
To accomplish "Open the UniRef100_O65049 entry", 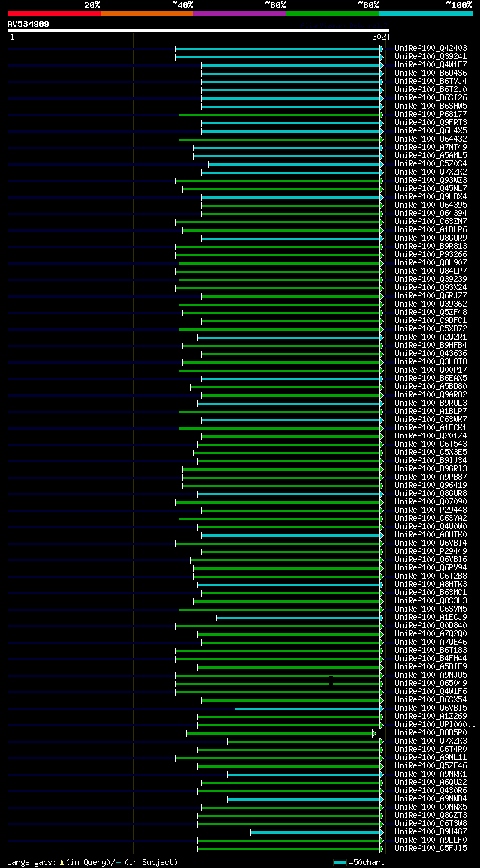I will (x=430, y=684).
